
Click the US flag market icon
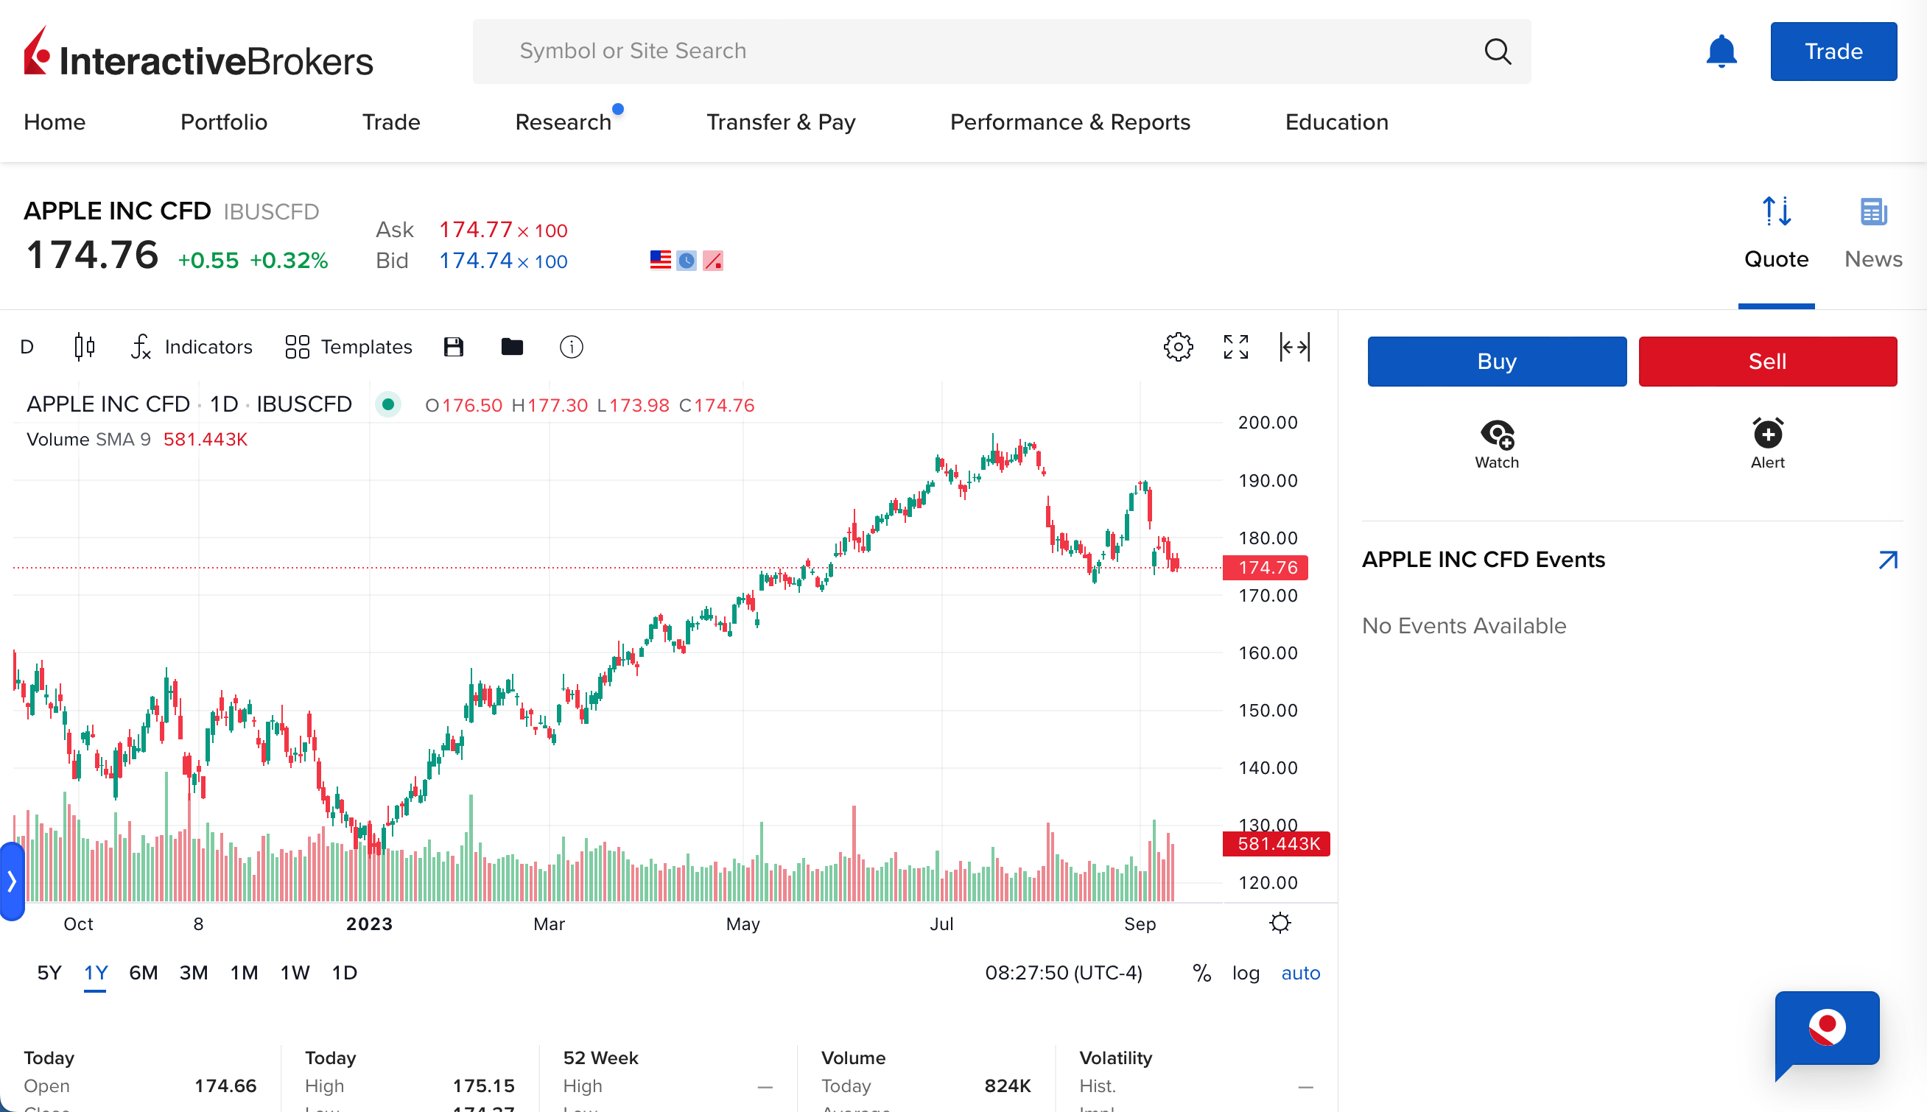coord(660,261)
